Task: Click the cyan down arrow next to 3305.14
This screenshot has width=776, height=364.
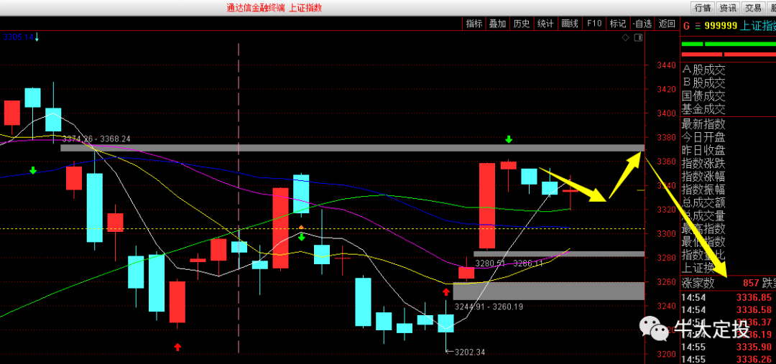Action: (37, 37)
